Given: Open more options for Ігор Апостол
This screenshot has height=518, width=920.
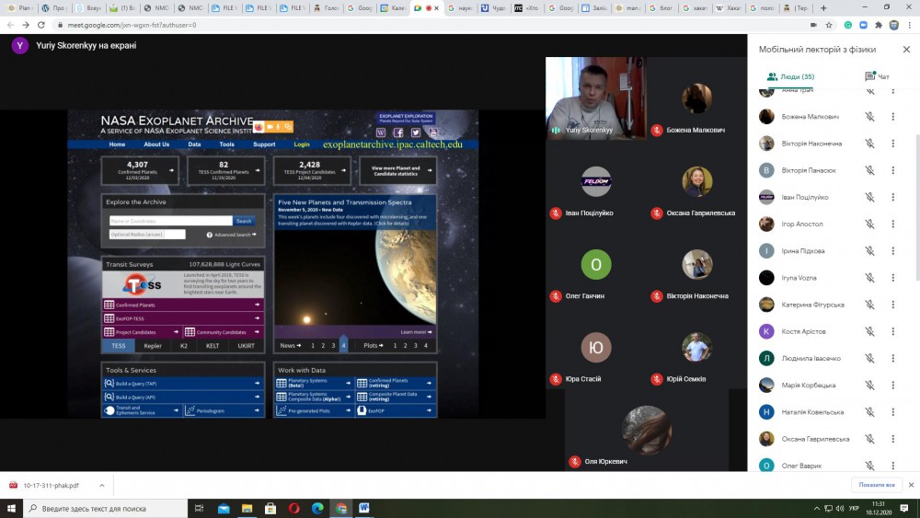Looking at the screenshot, I should 893,224.
